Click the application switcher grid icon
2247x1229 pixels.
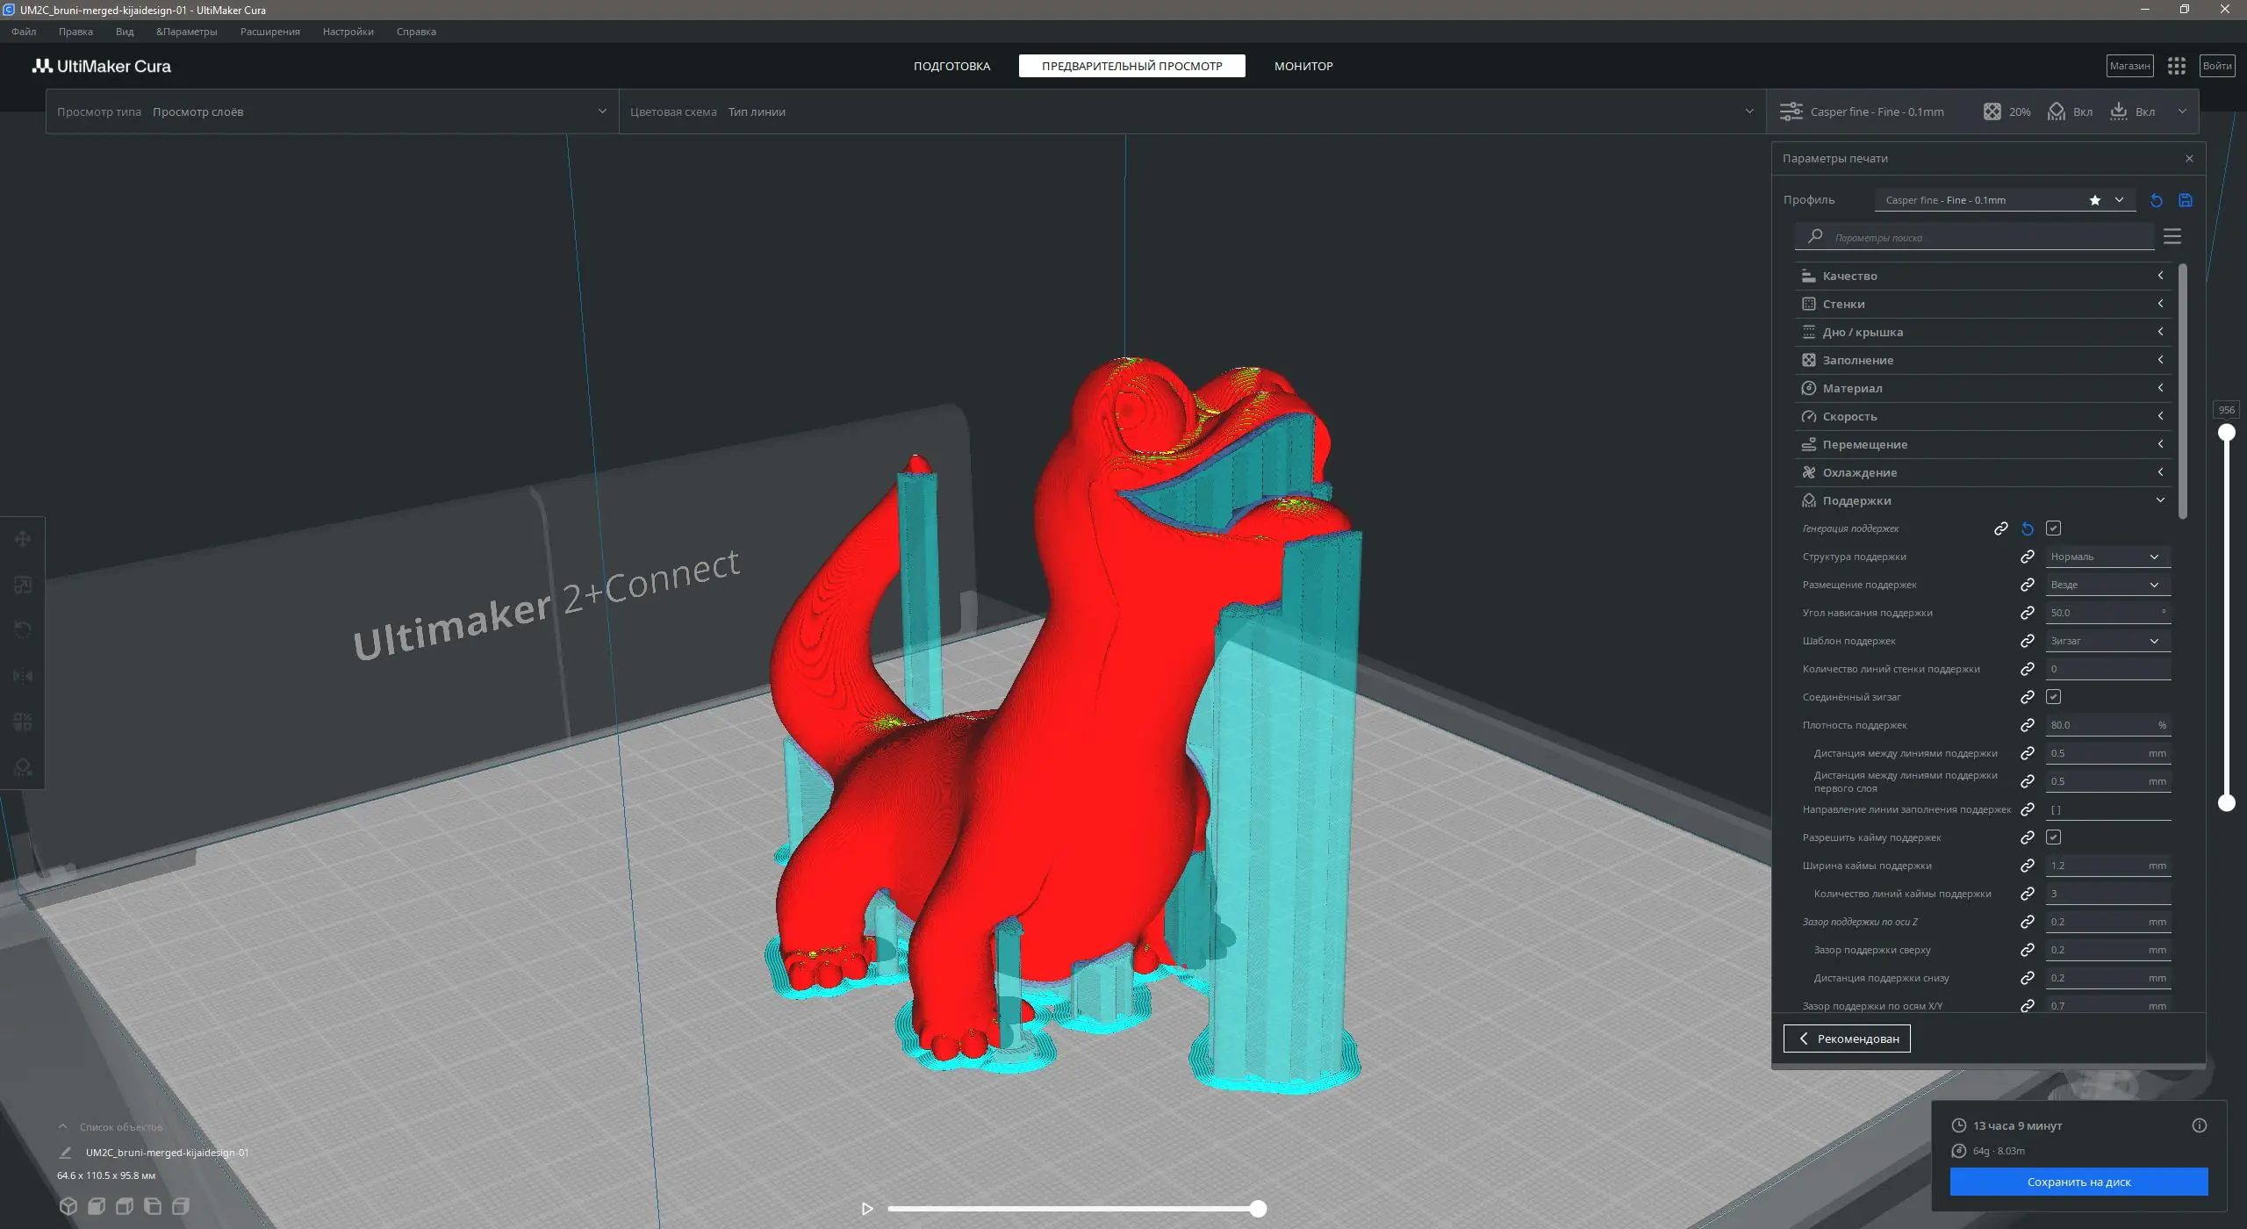(x=2176, y=66)
